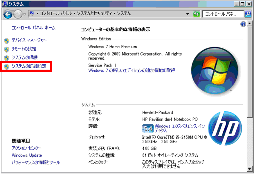Click the search magnifier icon

pyautogui.click(x=248, y=14)
